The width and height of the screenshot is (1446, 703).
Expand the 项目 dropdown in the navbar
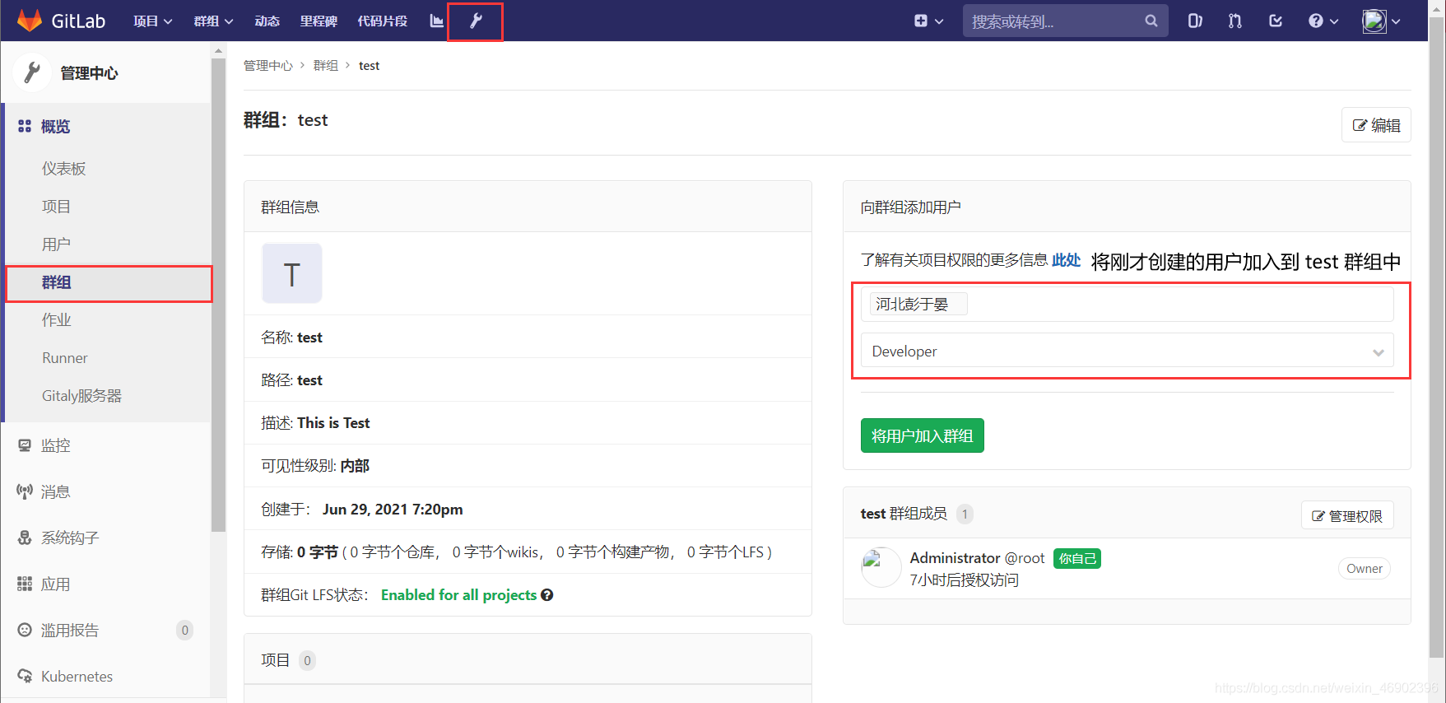(x=153, y=21)
